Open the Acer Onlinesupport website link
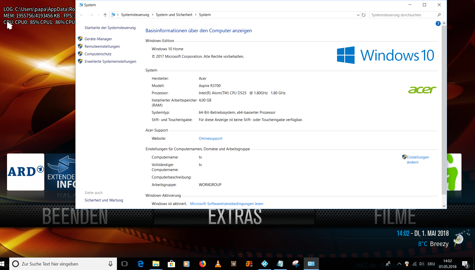The image size is (475, 270). 211,138
